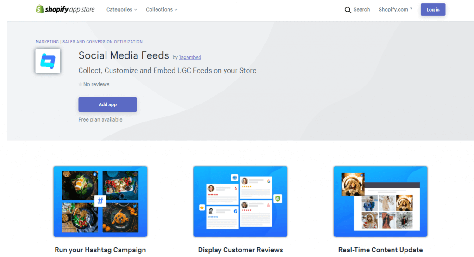Click the Run your Hashtag Campaign heading
Image resolution: width=474 pixels, height=257 pixels.
tap(100, 250)
